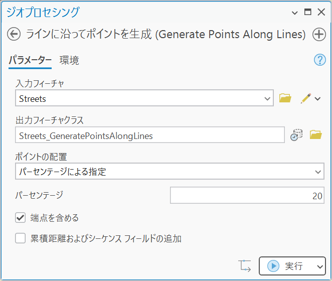Browse output feature class with folder icon
Viewport: 332px width, 281px height.
pyautogui.click(x=315, y=134)
